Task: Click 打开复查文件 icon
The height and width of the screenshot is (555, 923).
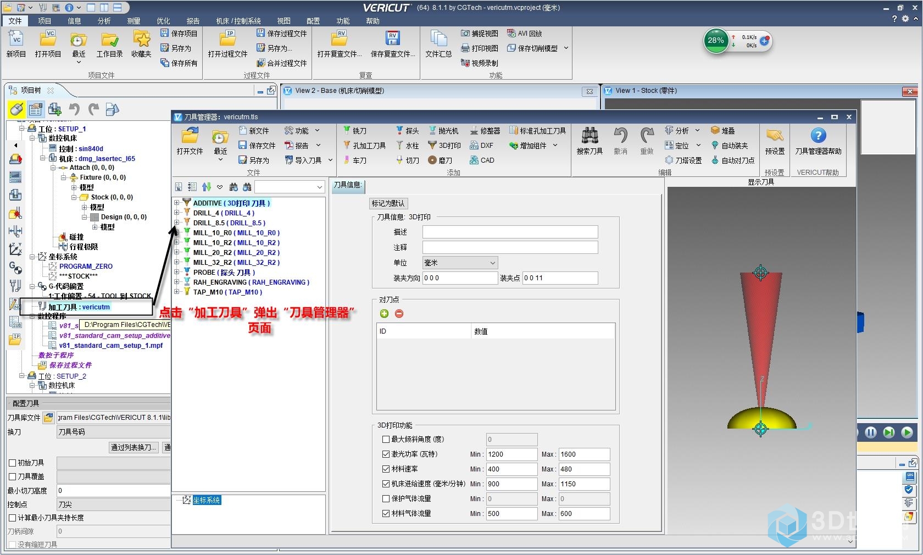Action: point(339,44)
